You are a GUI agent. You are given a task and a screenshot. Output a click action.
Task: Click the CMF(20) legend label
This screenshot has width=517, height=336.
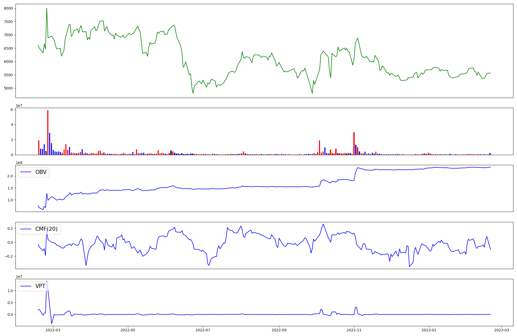pyautogui.click(x=46, y=229)
